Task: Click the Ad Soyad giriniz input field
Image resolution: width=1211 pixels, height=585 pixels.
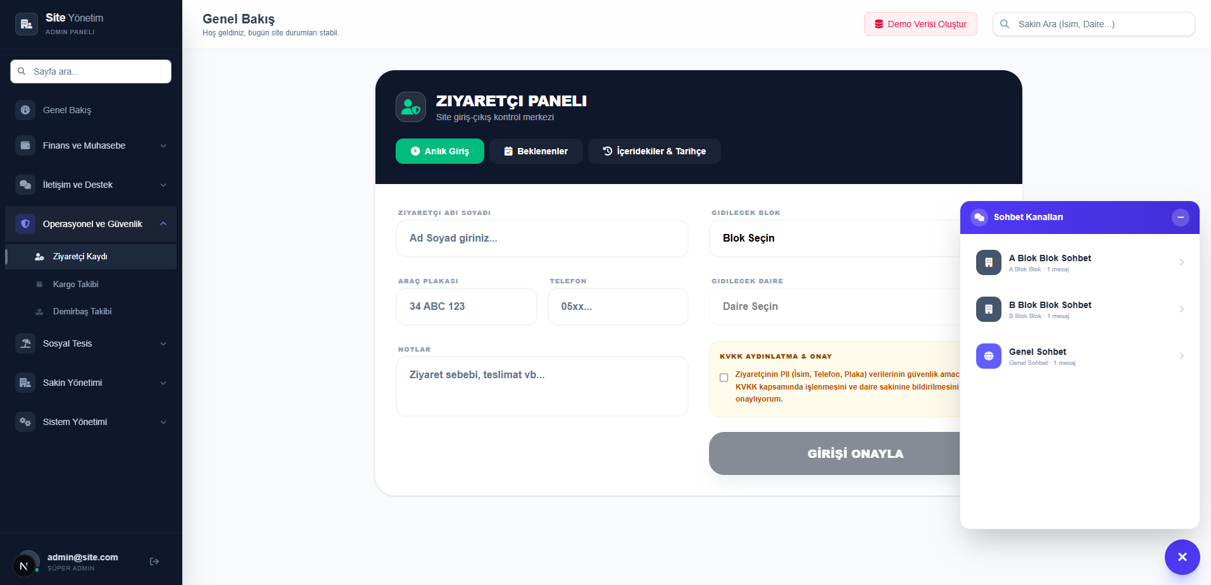Action: [542, 238]
